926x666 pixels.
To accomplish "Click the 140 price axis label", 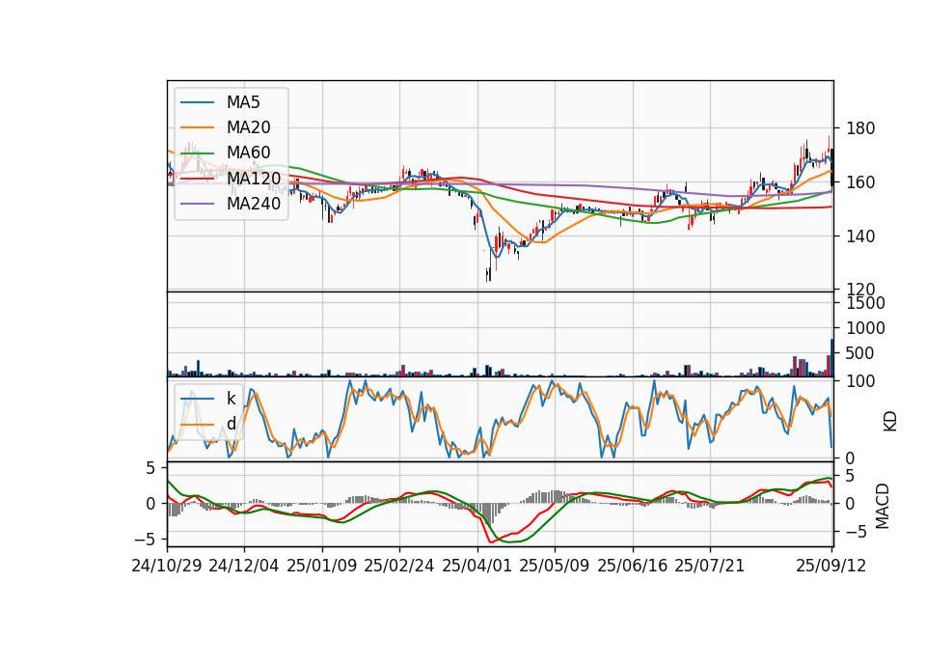I will (x=860, y=236).
